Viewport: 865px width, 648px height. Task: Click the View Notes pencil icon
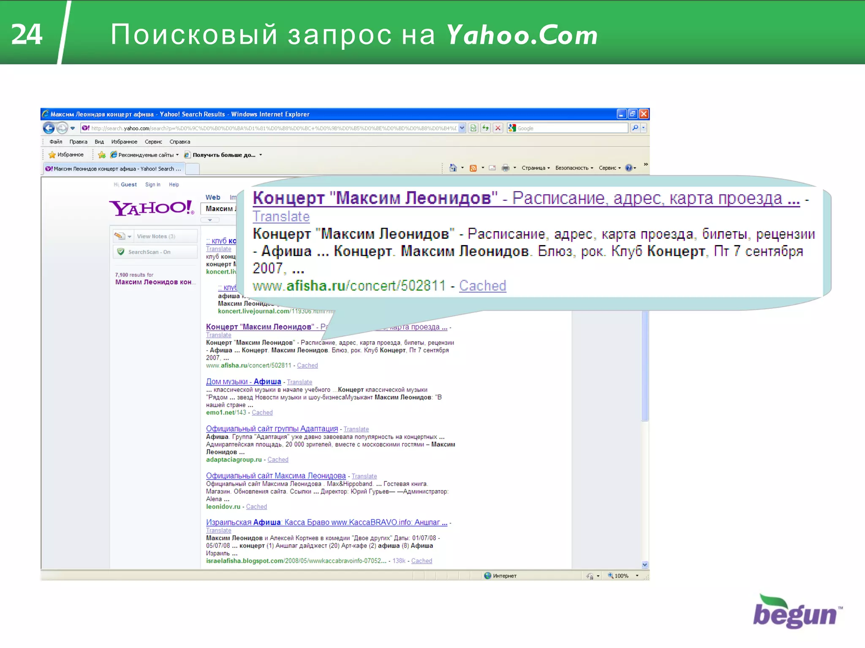(120, 236)
